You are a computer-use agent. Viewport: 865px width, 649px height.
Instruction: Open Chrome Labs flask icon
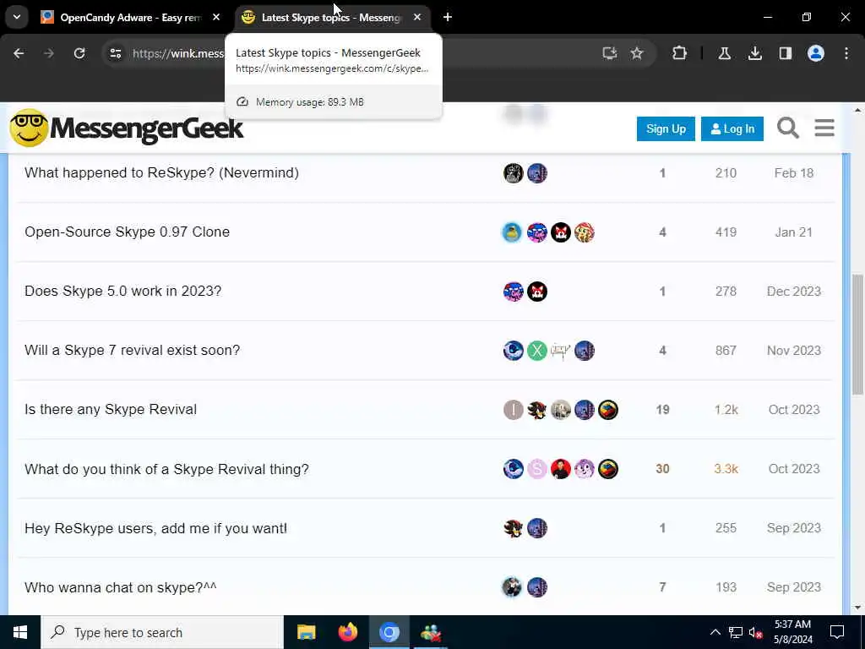(724, 53)
